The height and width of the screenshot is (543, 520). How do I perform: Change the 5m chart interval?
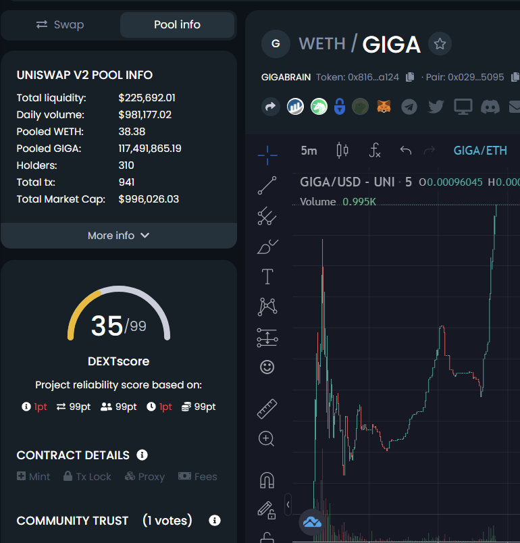click(x=309, y=151)
